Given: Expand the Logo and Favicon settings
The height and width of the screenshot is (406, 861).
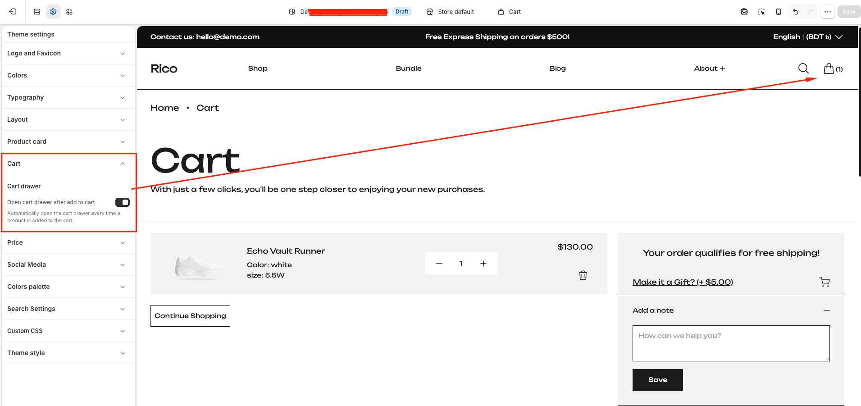Looking at the screenshot, I should 68,53.
